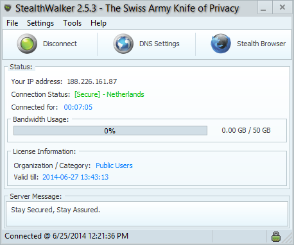Image resolution: width=294 pixels, height=245 pixels.
Task: Minimize the StealthWalker window
Action: [x=264, y=8]
